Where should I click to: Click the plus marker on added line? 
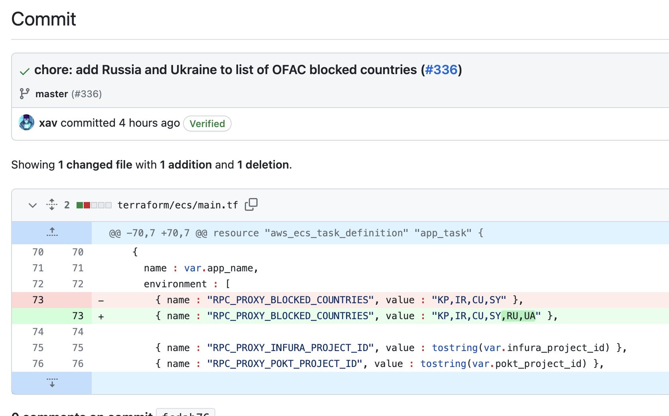(101, 317)
